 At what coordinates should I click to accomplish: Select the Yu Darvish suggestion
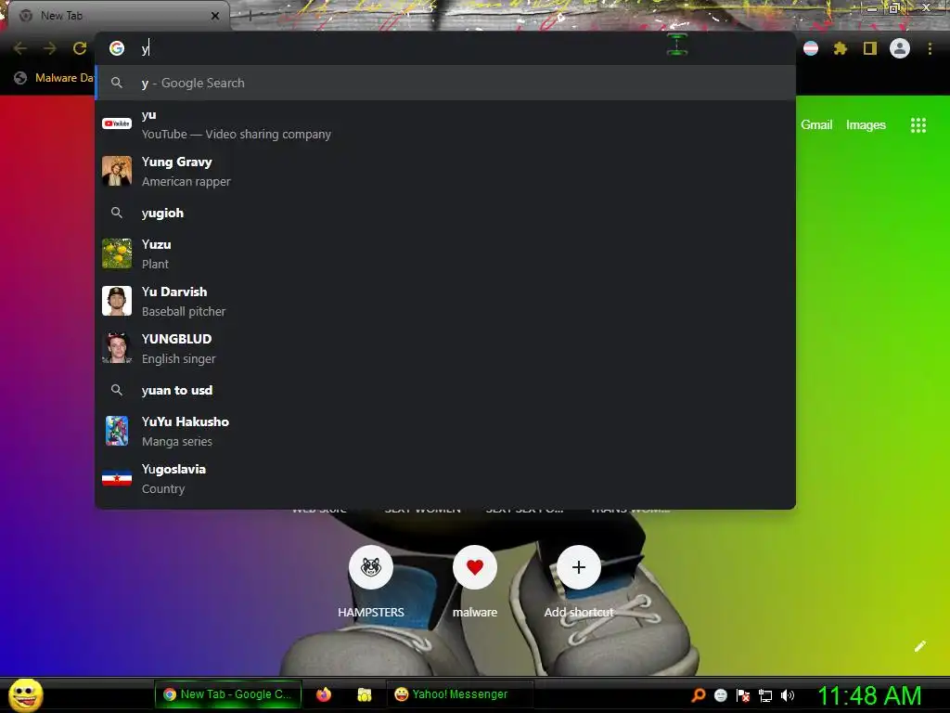(x=445, y=301)
